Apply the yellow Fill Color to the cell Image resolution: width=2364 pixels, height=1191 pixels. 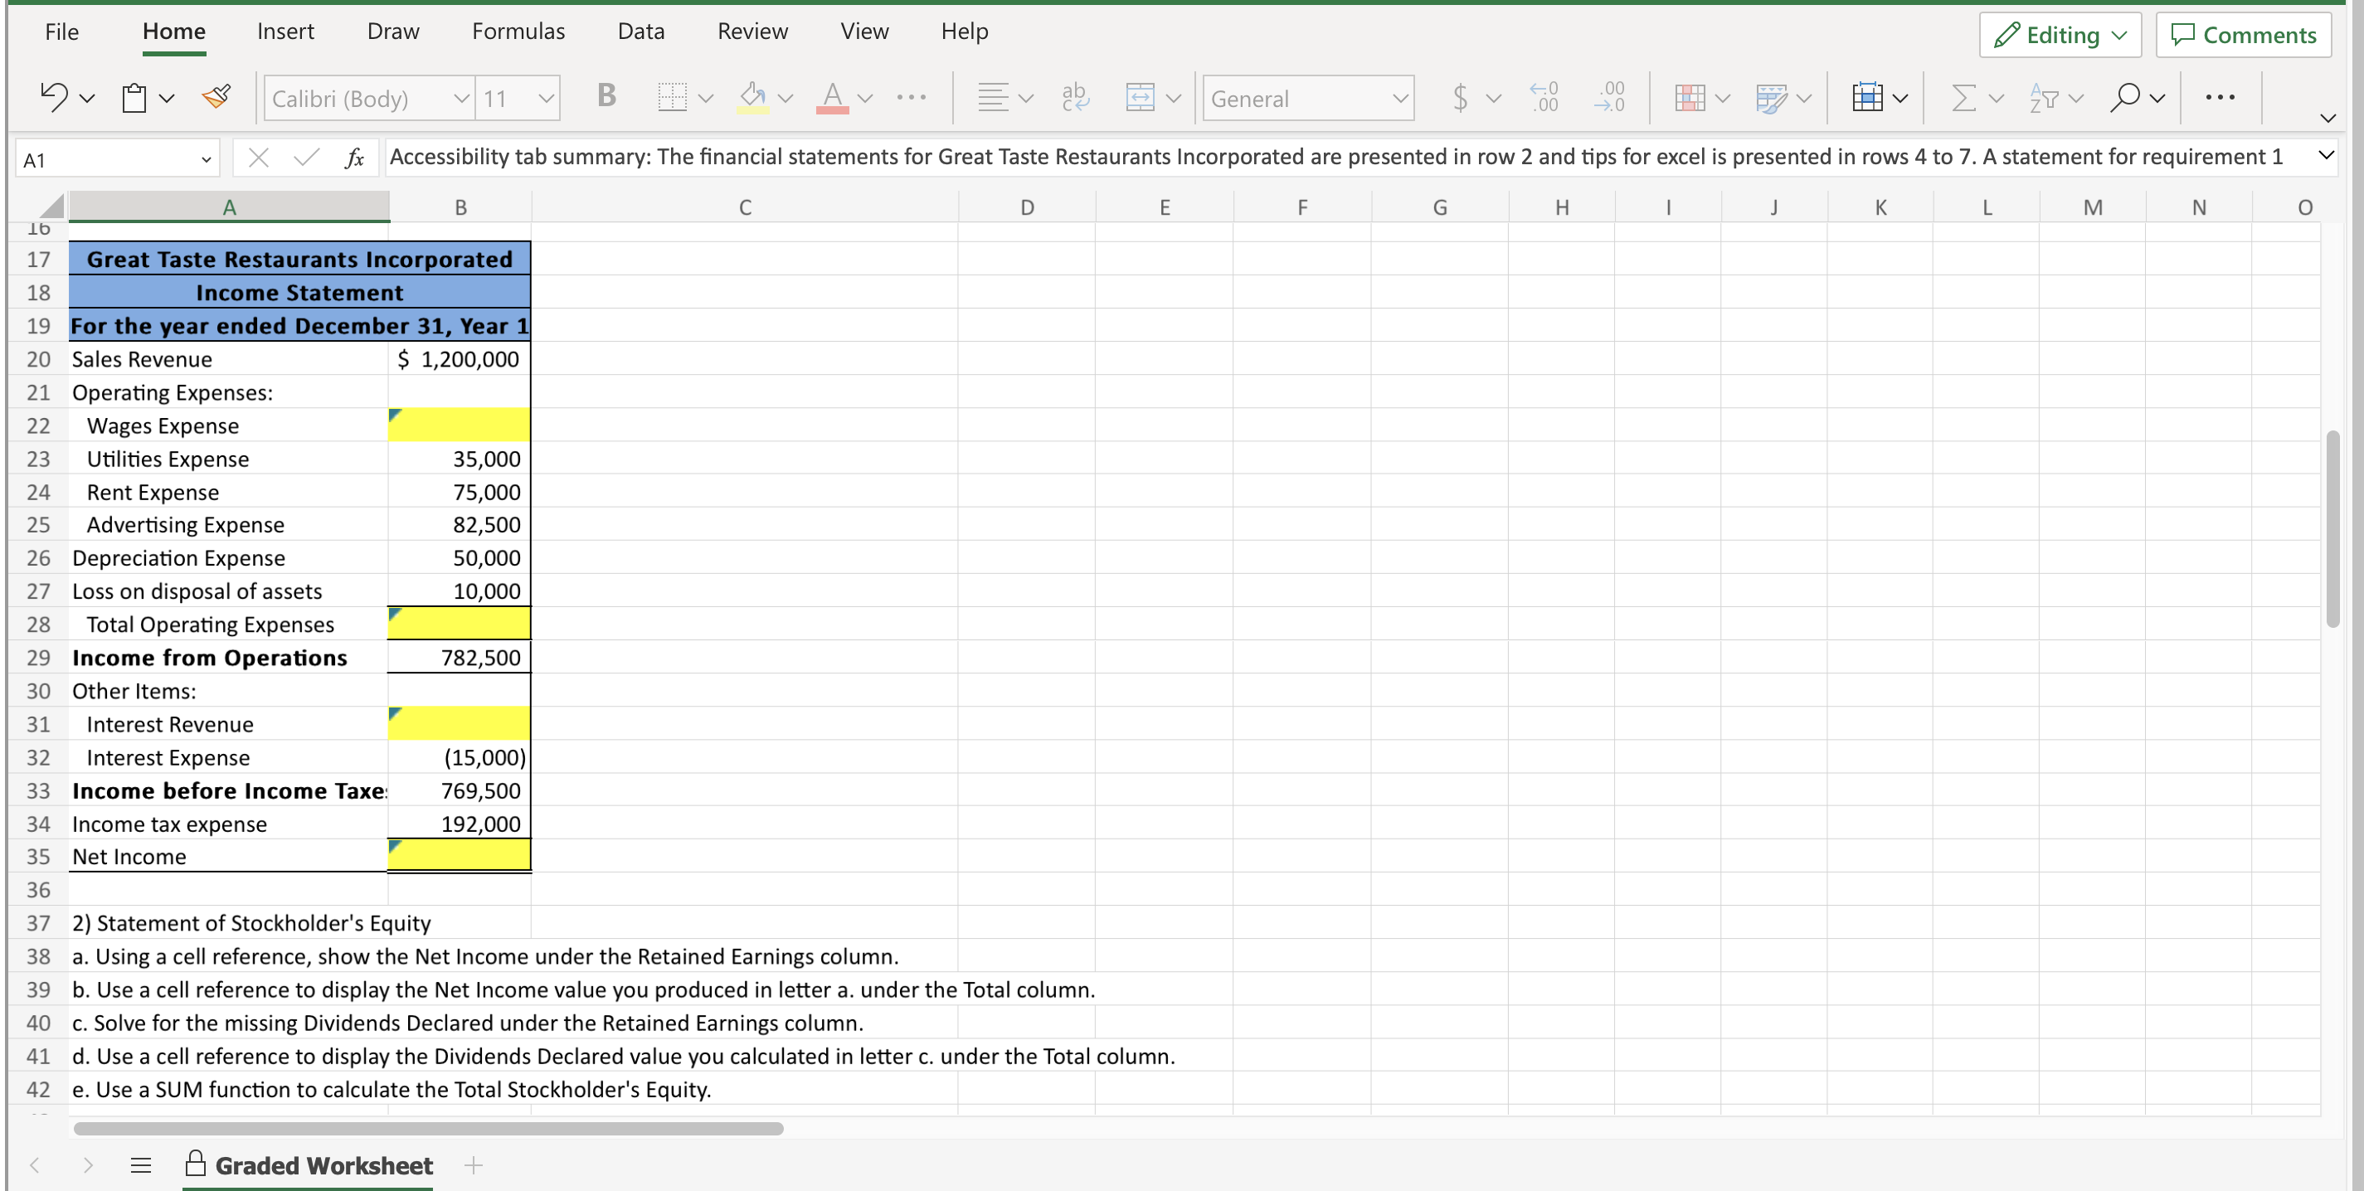pos(752,98)
